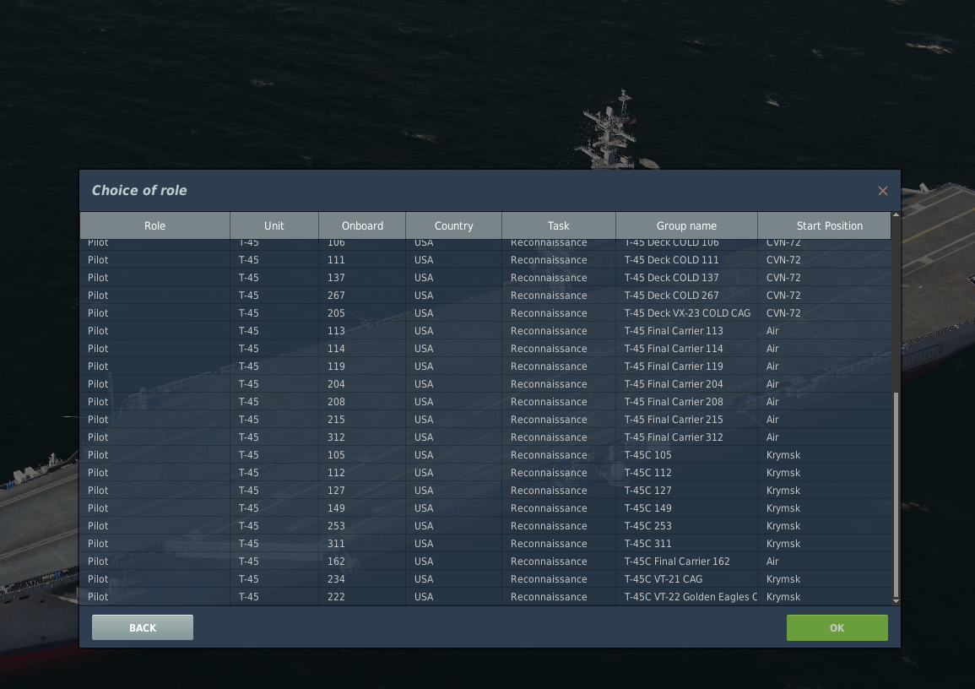Viewport: 975px width, 689px height.
Task: Click onboard number 205
Action: (336, 312)
